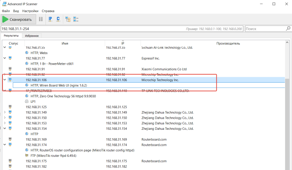
Task: Collapse the 192.168.31.106 row
Action: (5, 80)
